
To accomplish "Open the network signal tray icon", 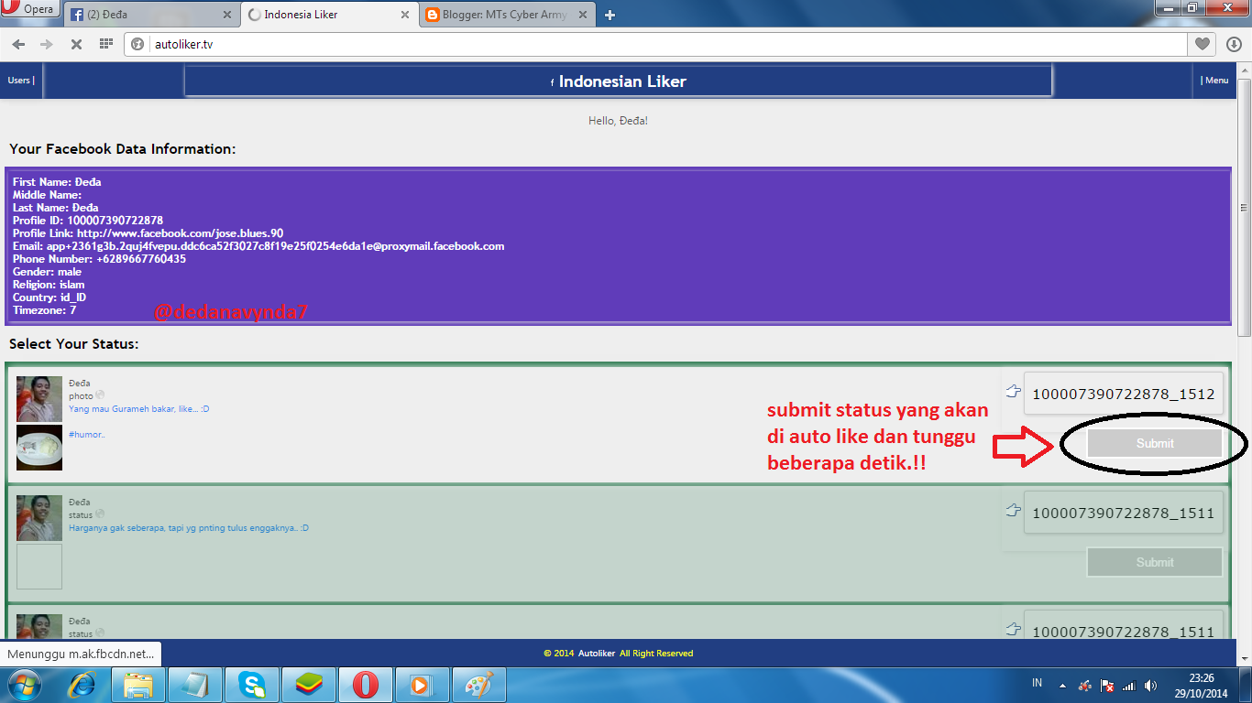I will [x=1129, y=685].
